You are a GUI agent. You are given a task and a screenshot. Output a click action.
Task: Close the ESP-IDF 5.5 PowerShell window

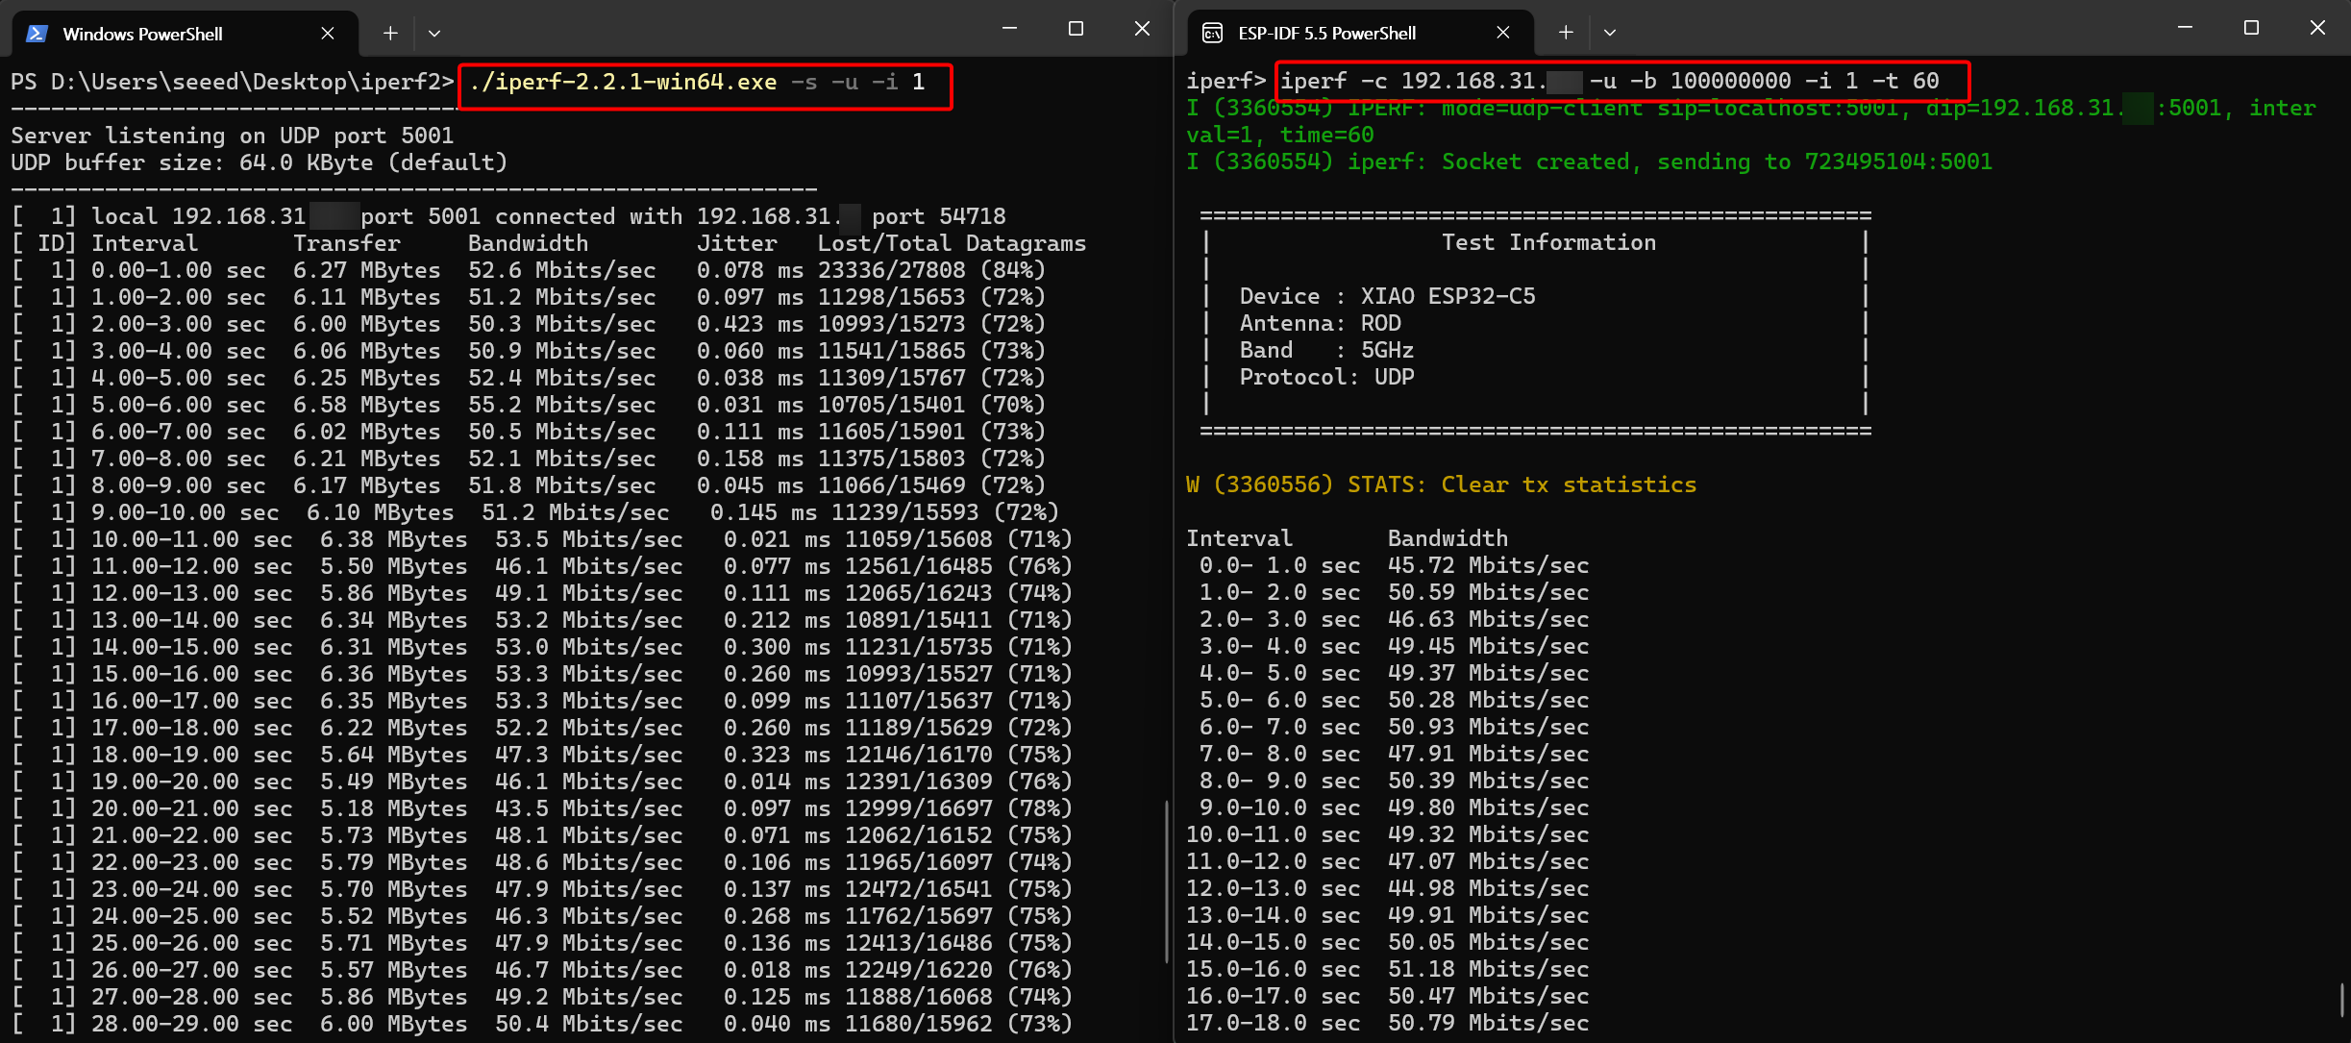point(2317,29)
